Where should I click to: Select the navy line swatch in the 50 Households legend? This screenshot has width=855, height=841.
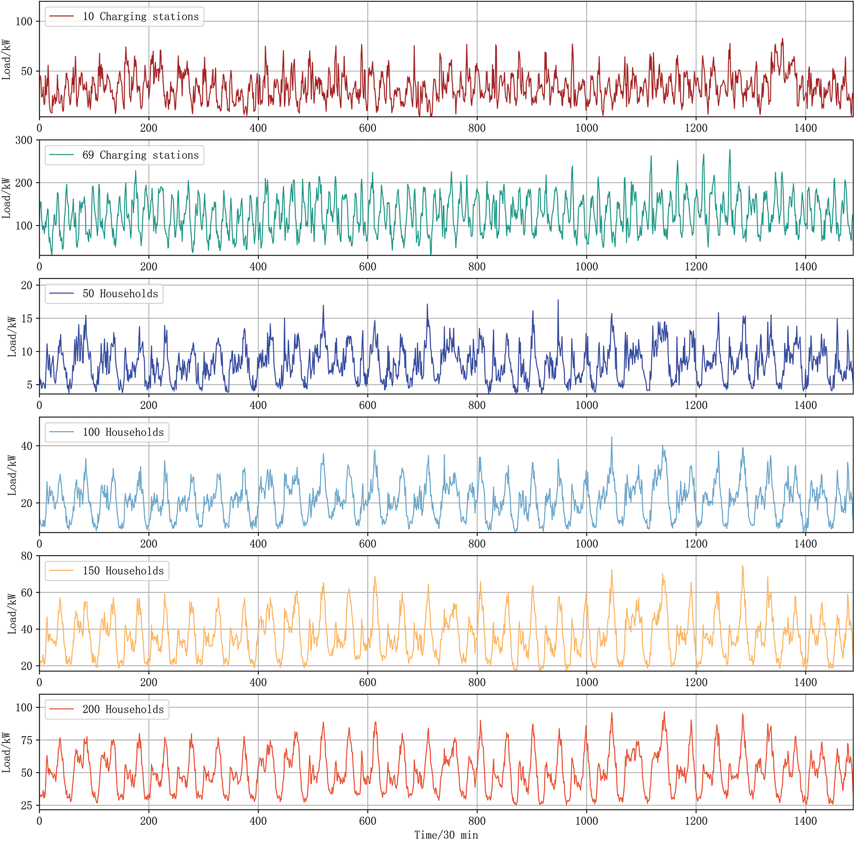pyautogui.click(x=62, y=294)
